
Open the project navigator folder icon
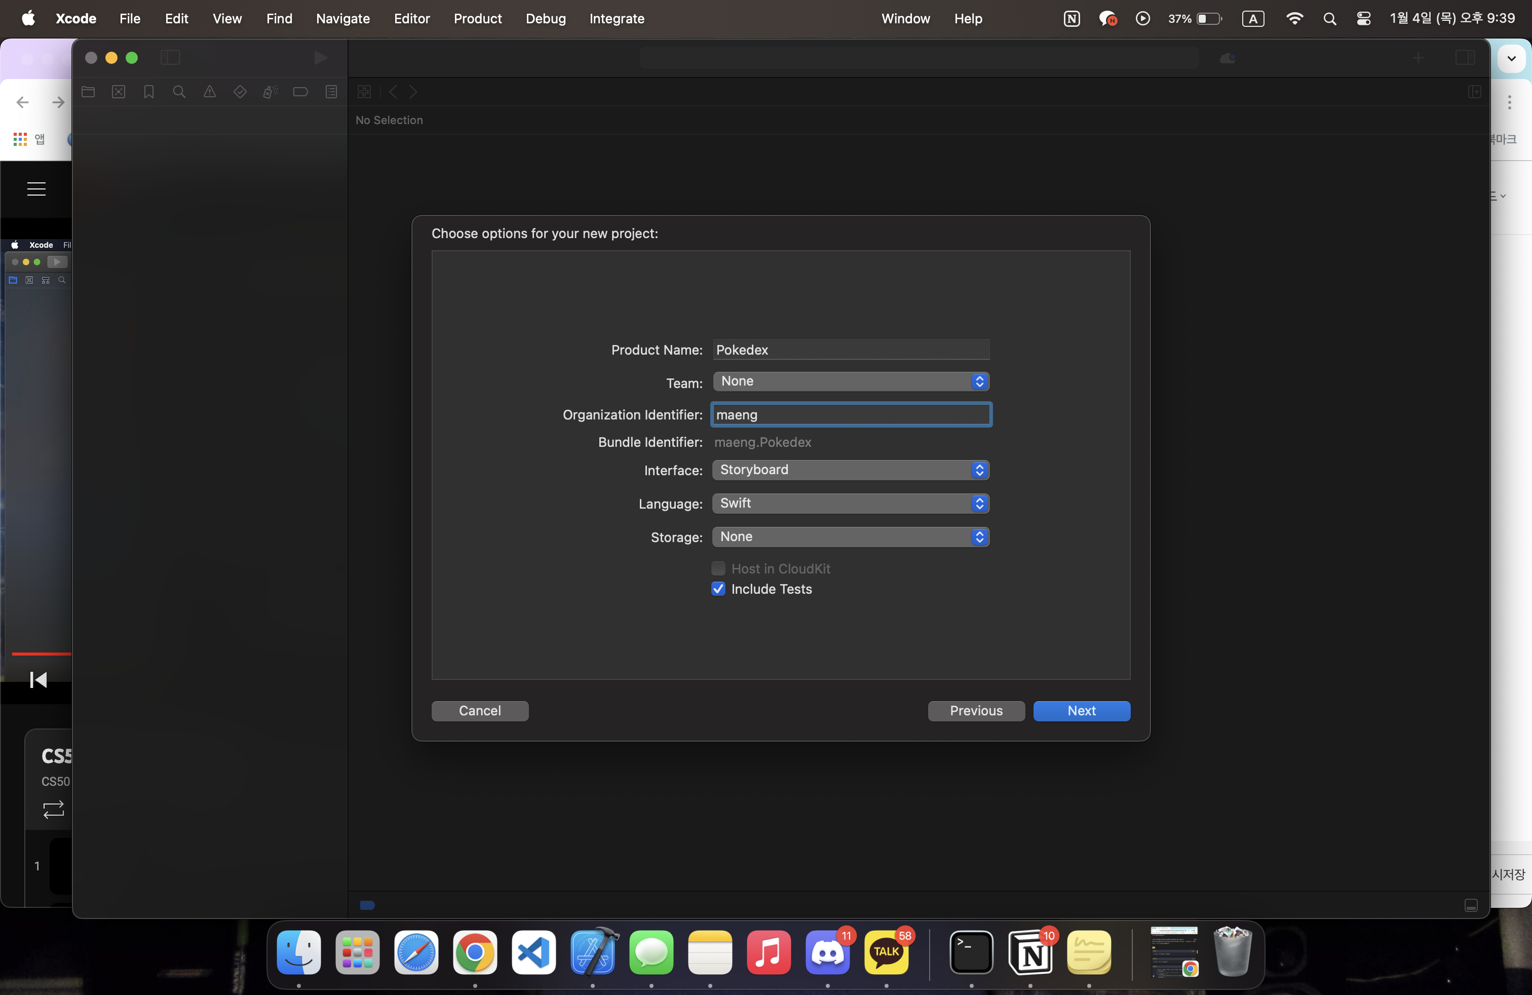pos(88,92)
